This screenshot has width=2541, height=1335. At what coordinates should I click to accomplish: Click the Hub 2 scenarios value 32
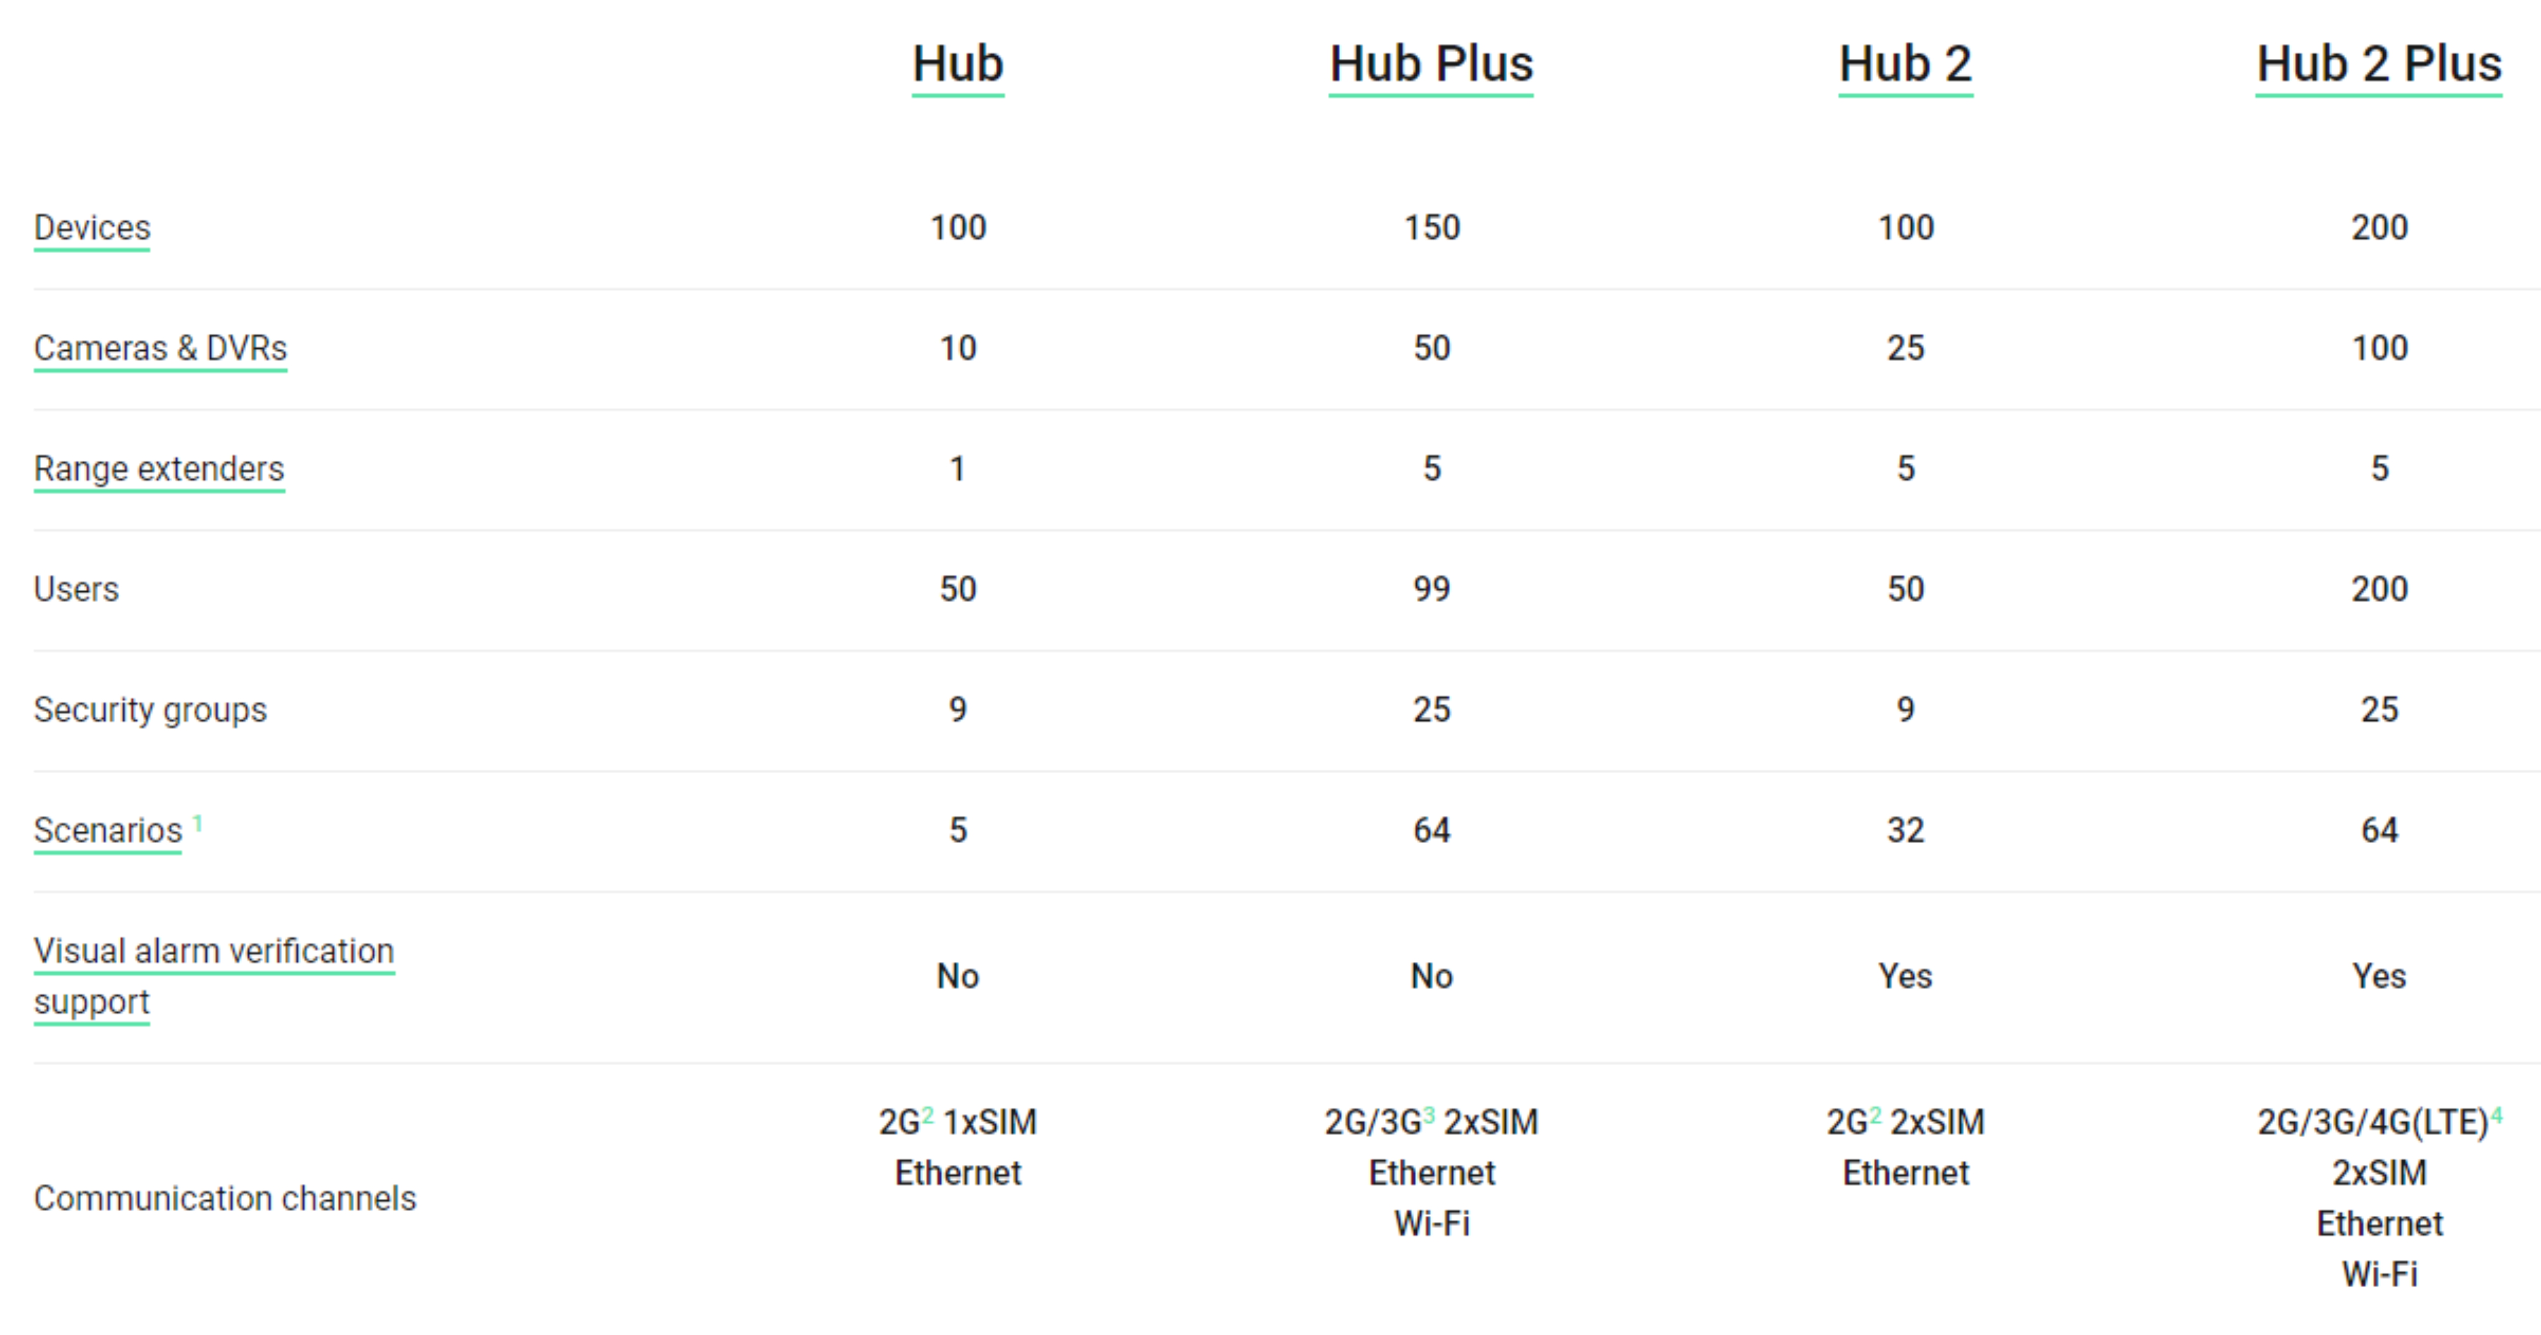(1906, 830)
